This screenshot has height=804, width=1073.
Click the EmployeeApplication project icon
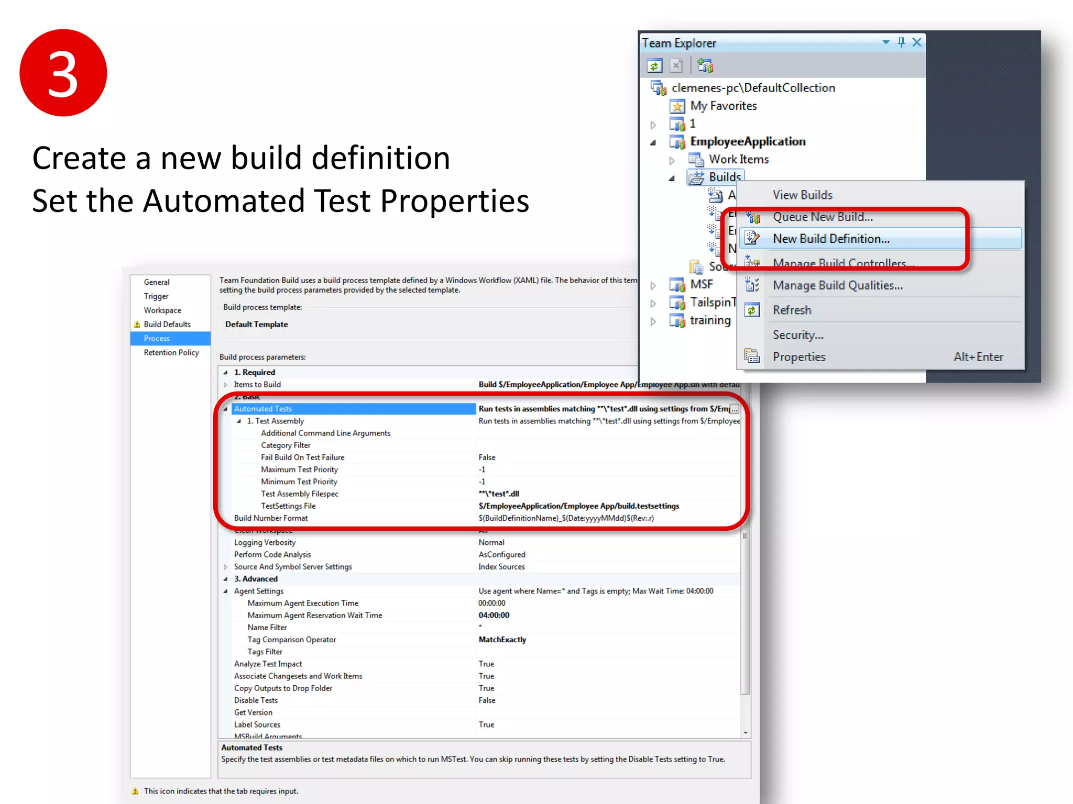[x=677, y=141]
